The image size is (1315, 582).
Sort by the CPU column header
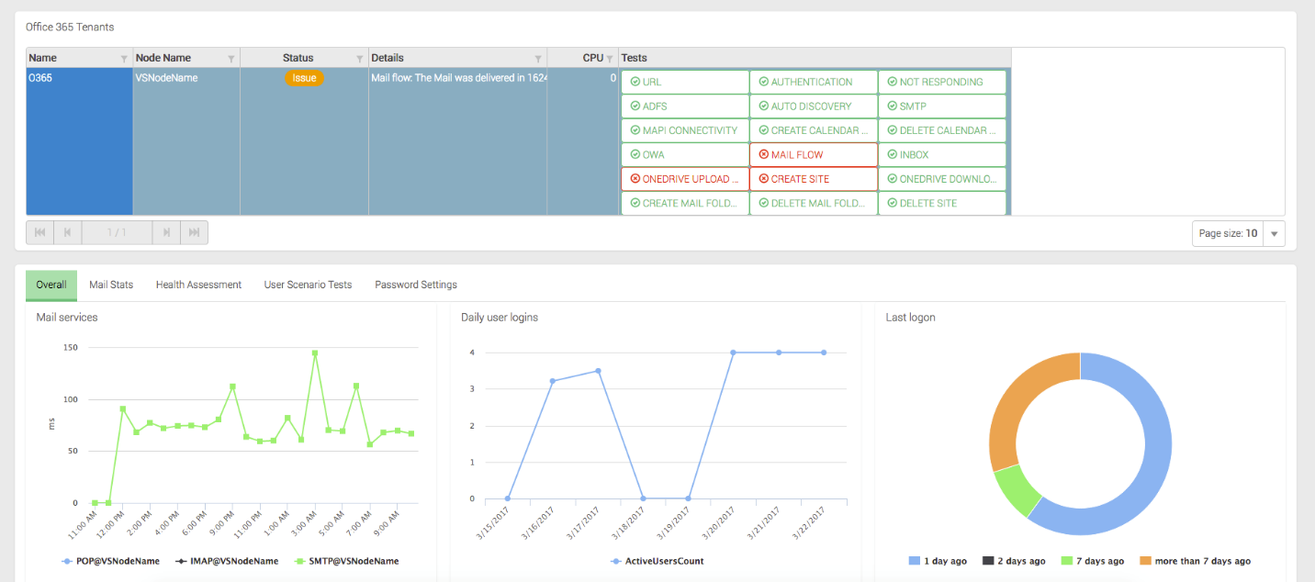pos(593,58)
